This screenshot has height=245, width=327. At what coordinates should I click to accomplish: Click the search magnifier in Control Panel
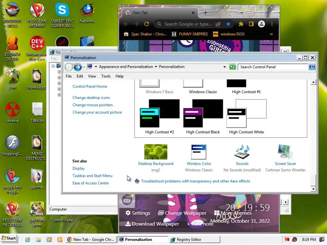point(312,67)
